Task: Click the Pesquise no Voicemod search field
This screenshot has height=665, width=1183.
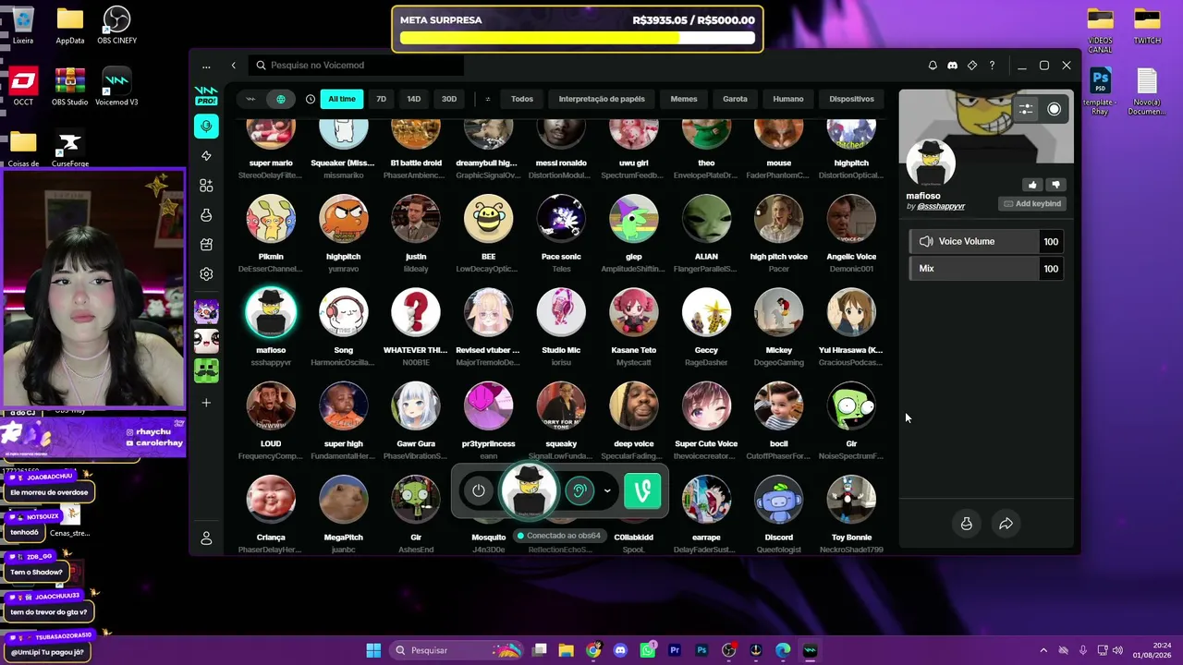Action: coord(356,66)
